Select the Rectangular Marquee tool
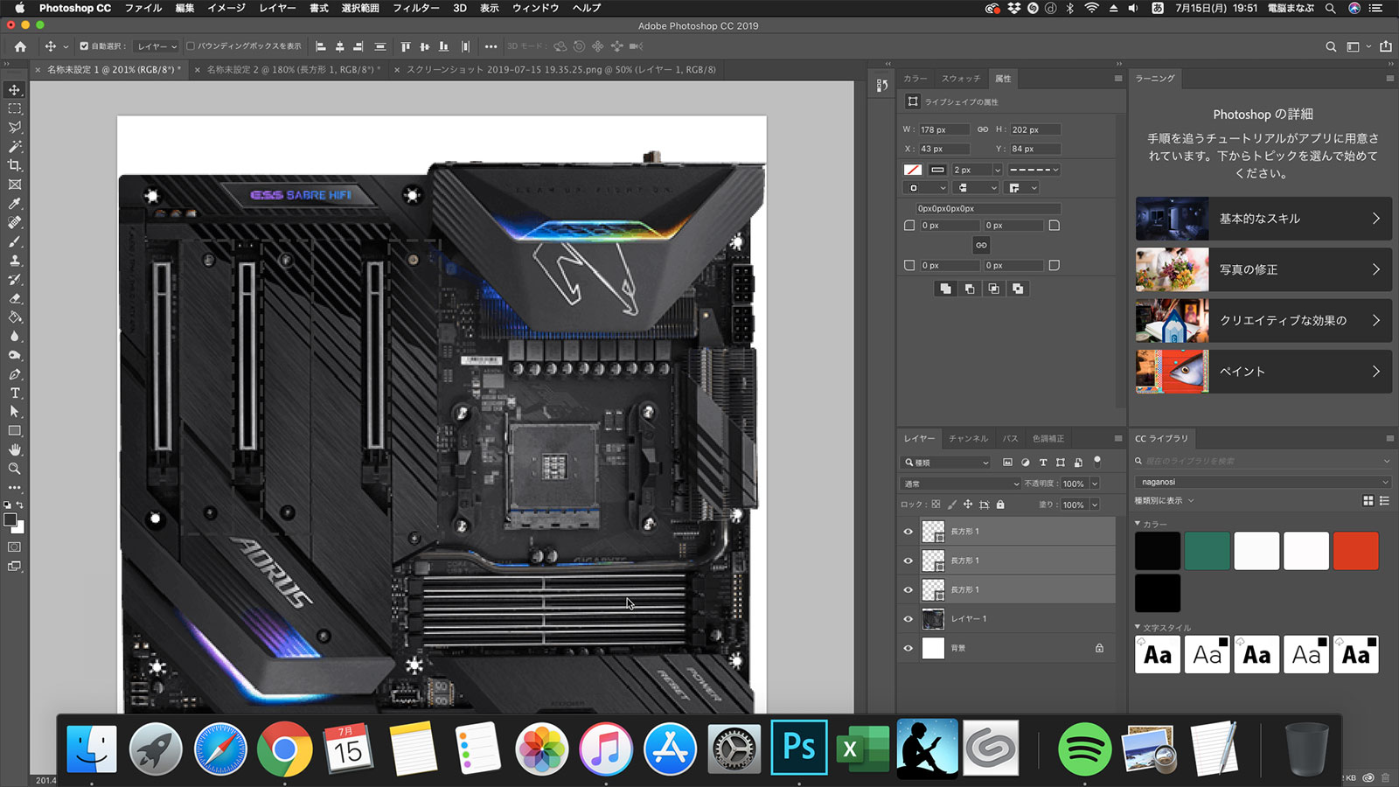1399x787 pixels. 15,109
